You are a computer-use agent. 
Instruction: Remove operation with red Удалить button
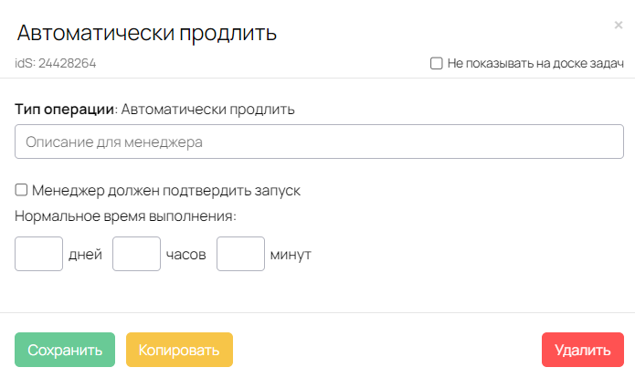point(583,350)
